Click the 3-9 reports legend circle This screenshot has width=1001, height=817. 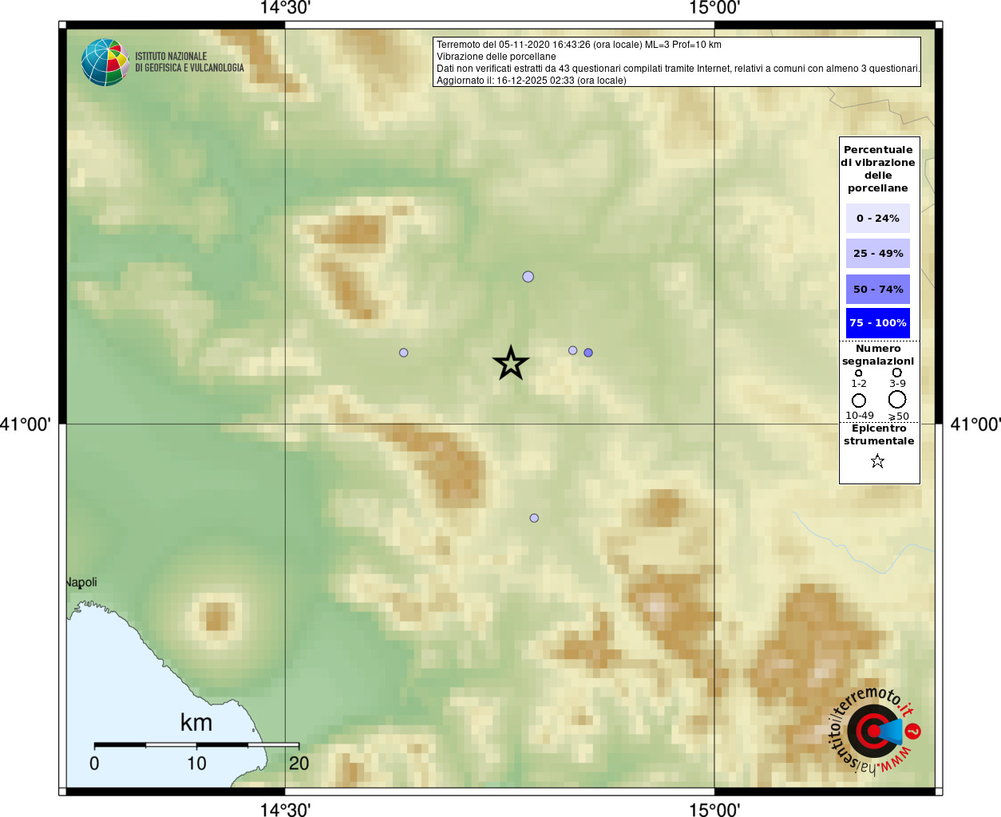click(897, 373)
